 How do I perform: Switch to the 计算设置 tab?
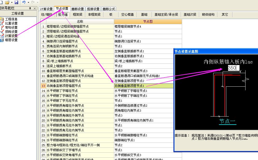tap(46, 9)
